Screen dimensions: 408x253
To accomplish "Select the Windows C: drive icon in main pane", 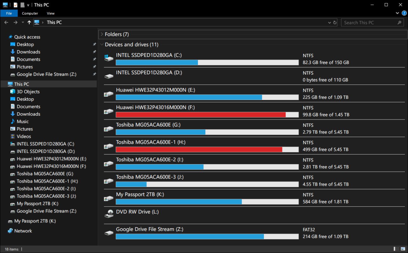I will click(x=109, y=58).
